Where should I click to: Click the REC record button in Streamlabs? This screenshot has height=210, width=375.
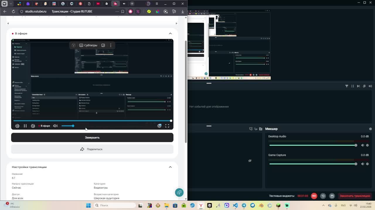tap(314, 196)
